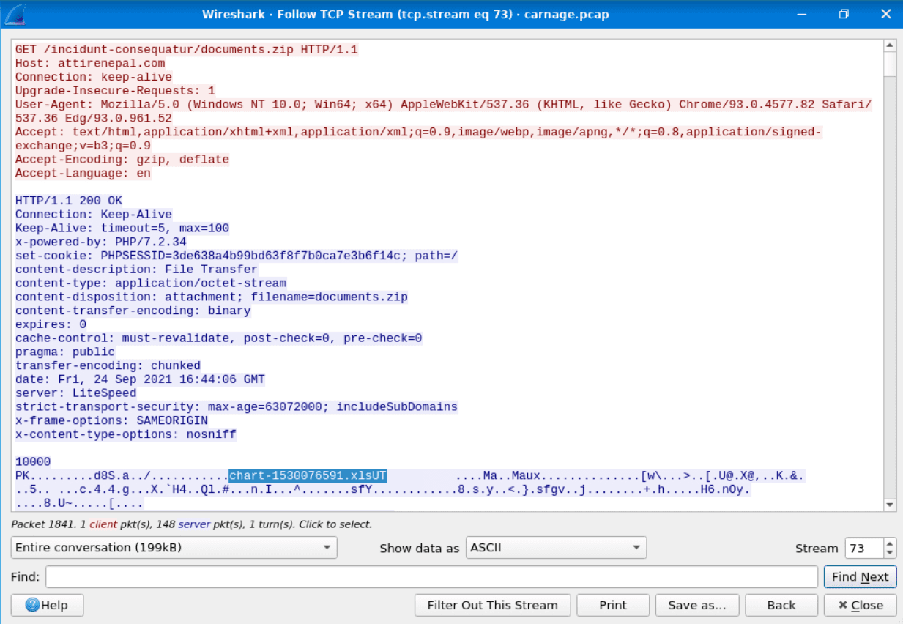Click the Print button
Screen dimensions: 903x624
pyautogui.click(x=612, y=605)
